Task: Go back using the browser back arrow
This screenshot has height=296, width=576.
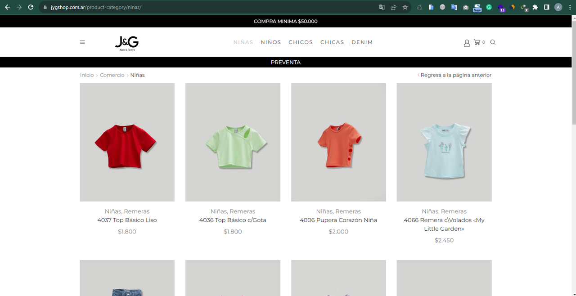Action: click(7, 7)
